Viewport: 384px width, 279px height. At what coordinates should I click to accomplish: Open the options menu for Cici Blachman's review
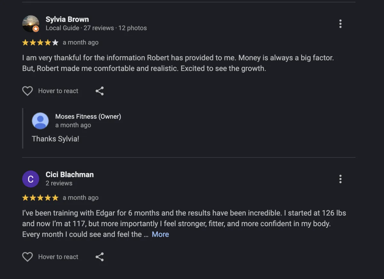[340, 179]
